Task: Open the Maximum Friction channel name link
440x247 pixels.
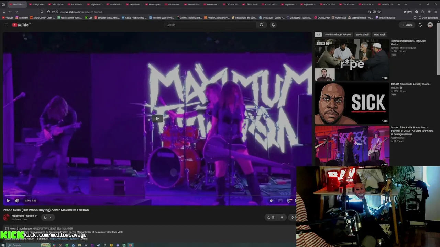Action: [x=23, y=216]
